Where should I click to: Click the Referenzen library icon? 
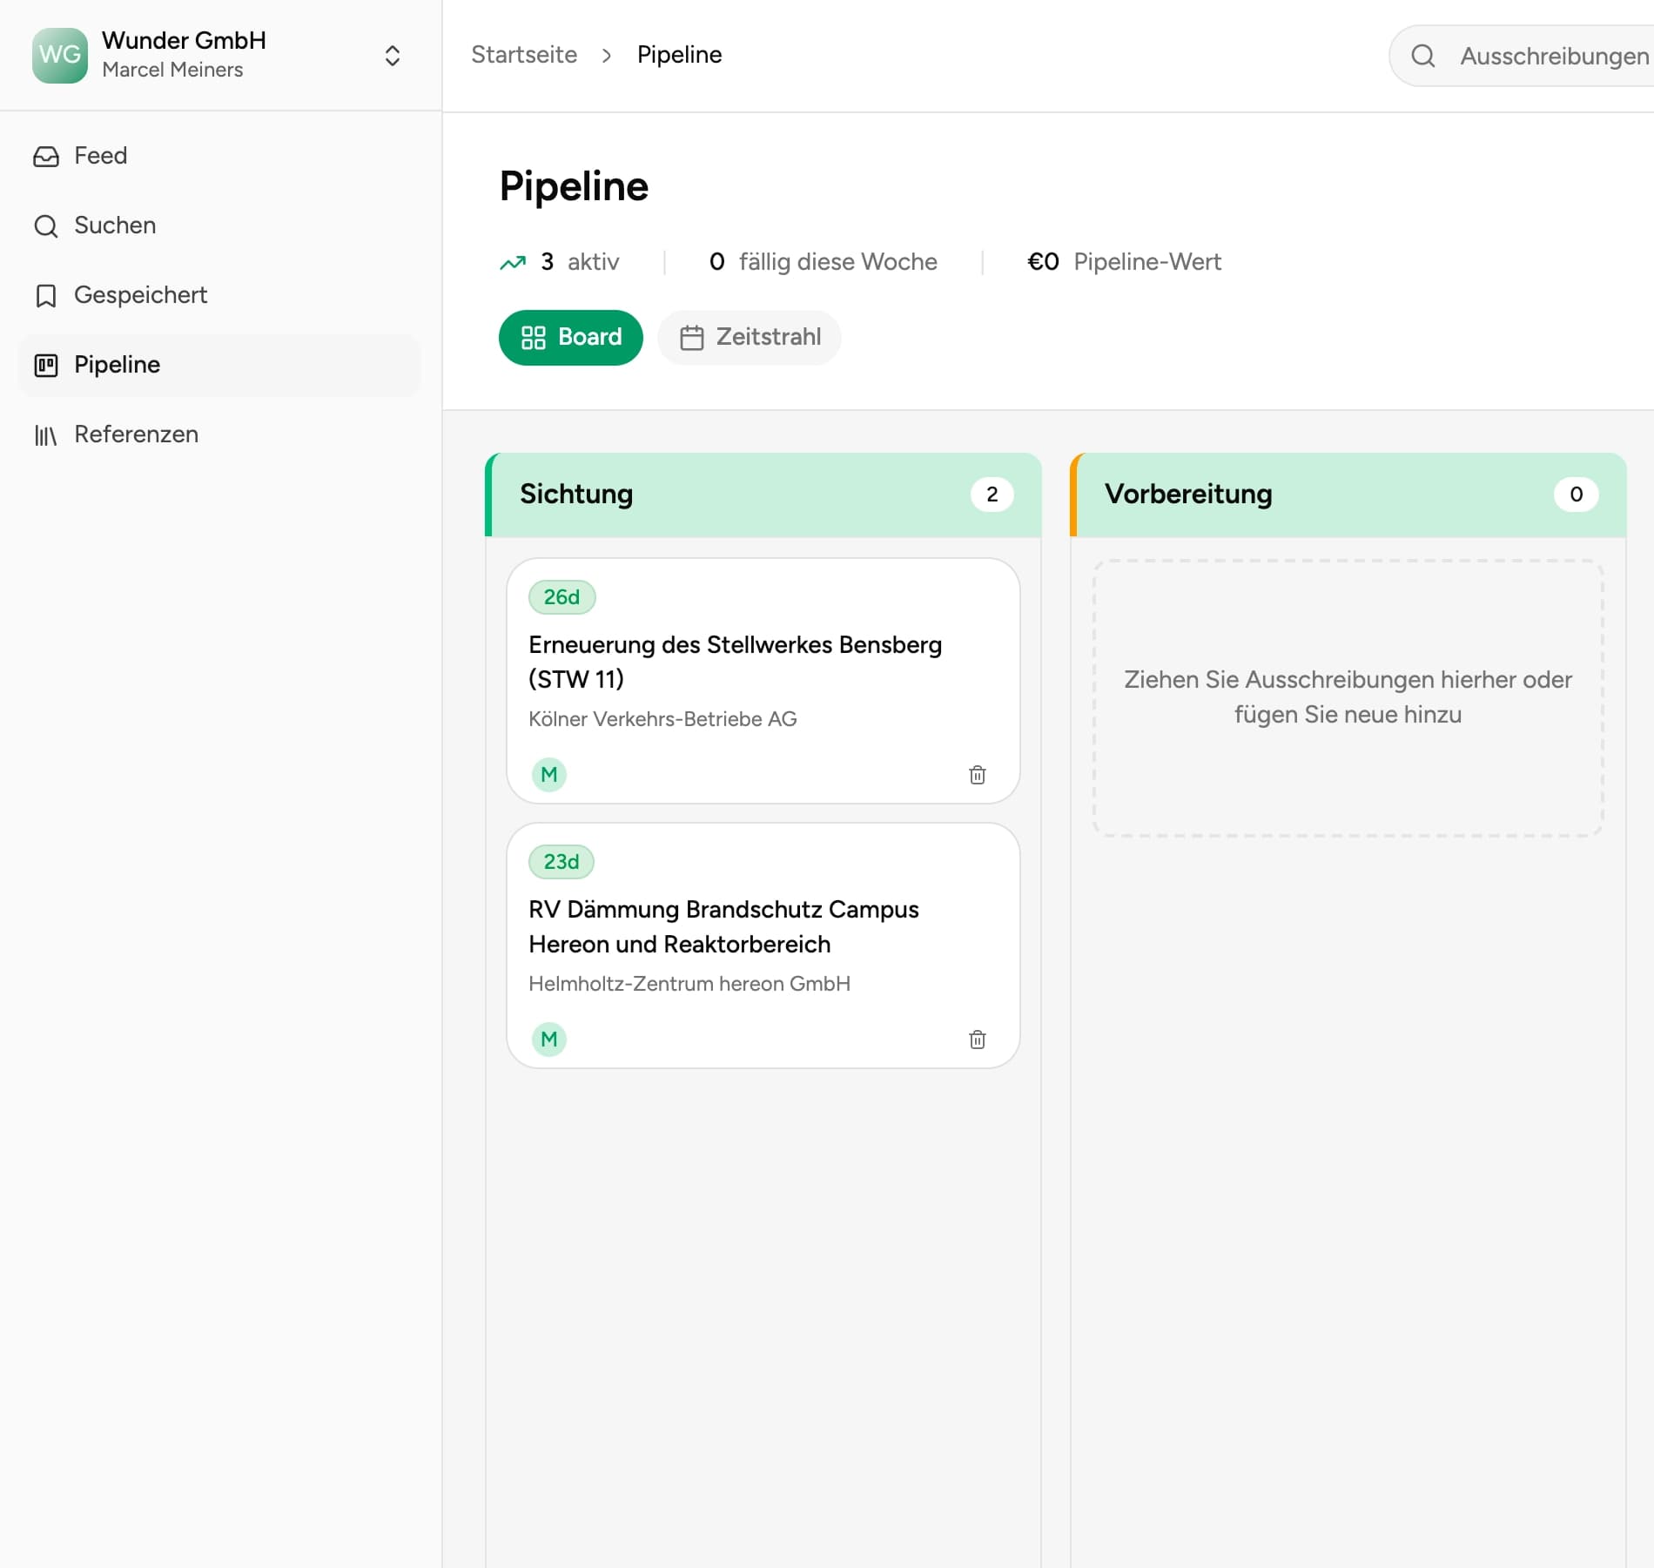coord(46,434)
